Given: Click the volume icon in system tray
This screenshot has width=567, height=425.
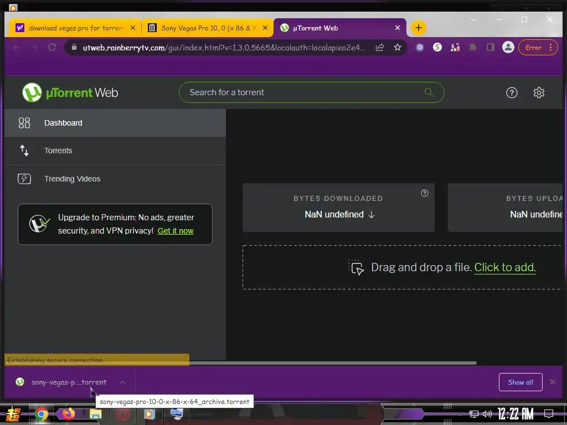Looking at the screenshot, I should [487, 414].
